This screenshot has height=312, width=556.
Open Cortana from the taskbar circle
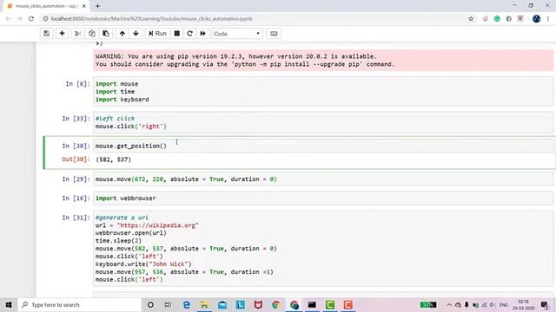[x=150, y=304]
